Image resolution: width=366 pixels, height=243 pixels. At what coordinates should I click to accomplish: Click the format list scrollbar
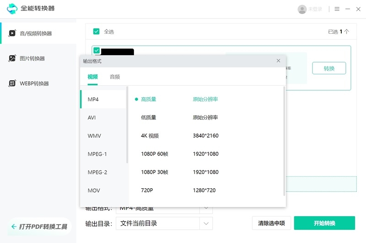(127, 125)
